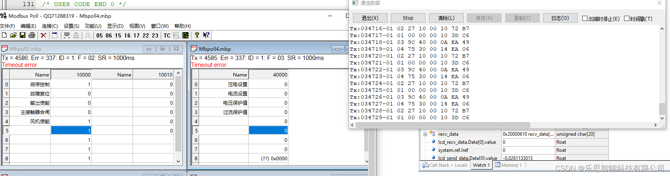Click the 启停控制 cell in Mbpoll2
Screen dimensions: 670x176
click(30, 85)
